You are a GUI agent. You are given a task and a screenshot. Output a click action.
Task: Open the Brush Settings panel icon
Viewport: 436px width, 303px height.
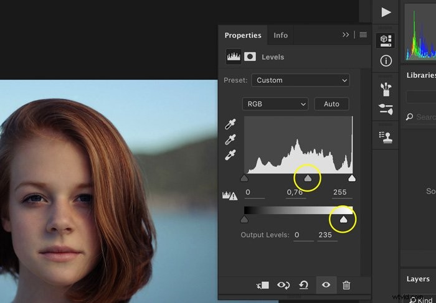[x=386, y=109]
